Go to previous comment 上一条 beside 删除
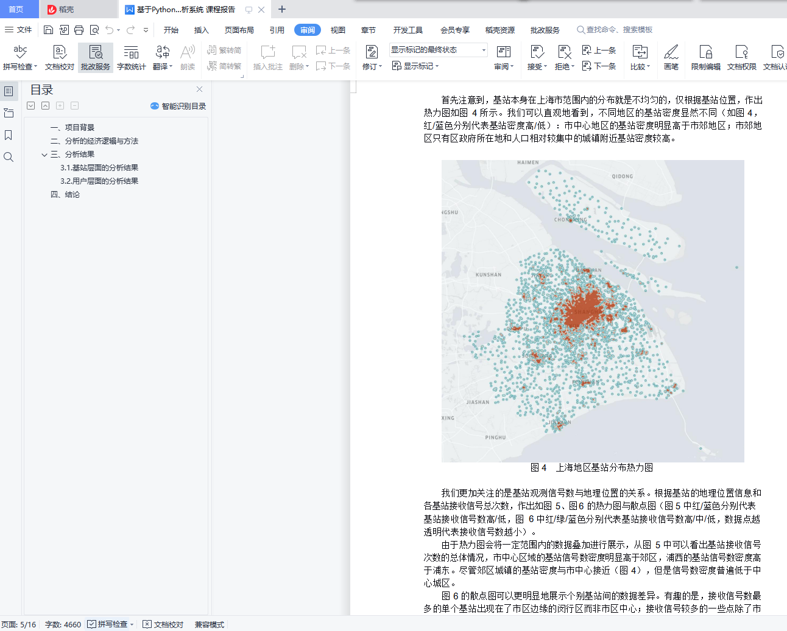 (x=333, y=50)
